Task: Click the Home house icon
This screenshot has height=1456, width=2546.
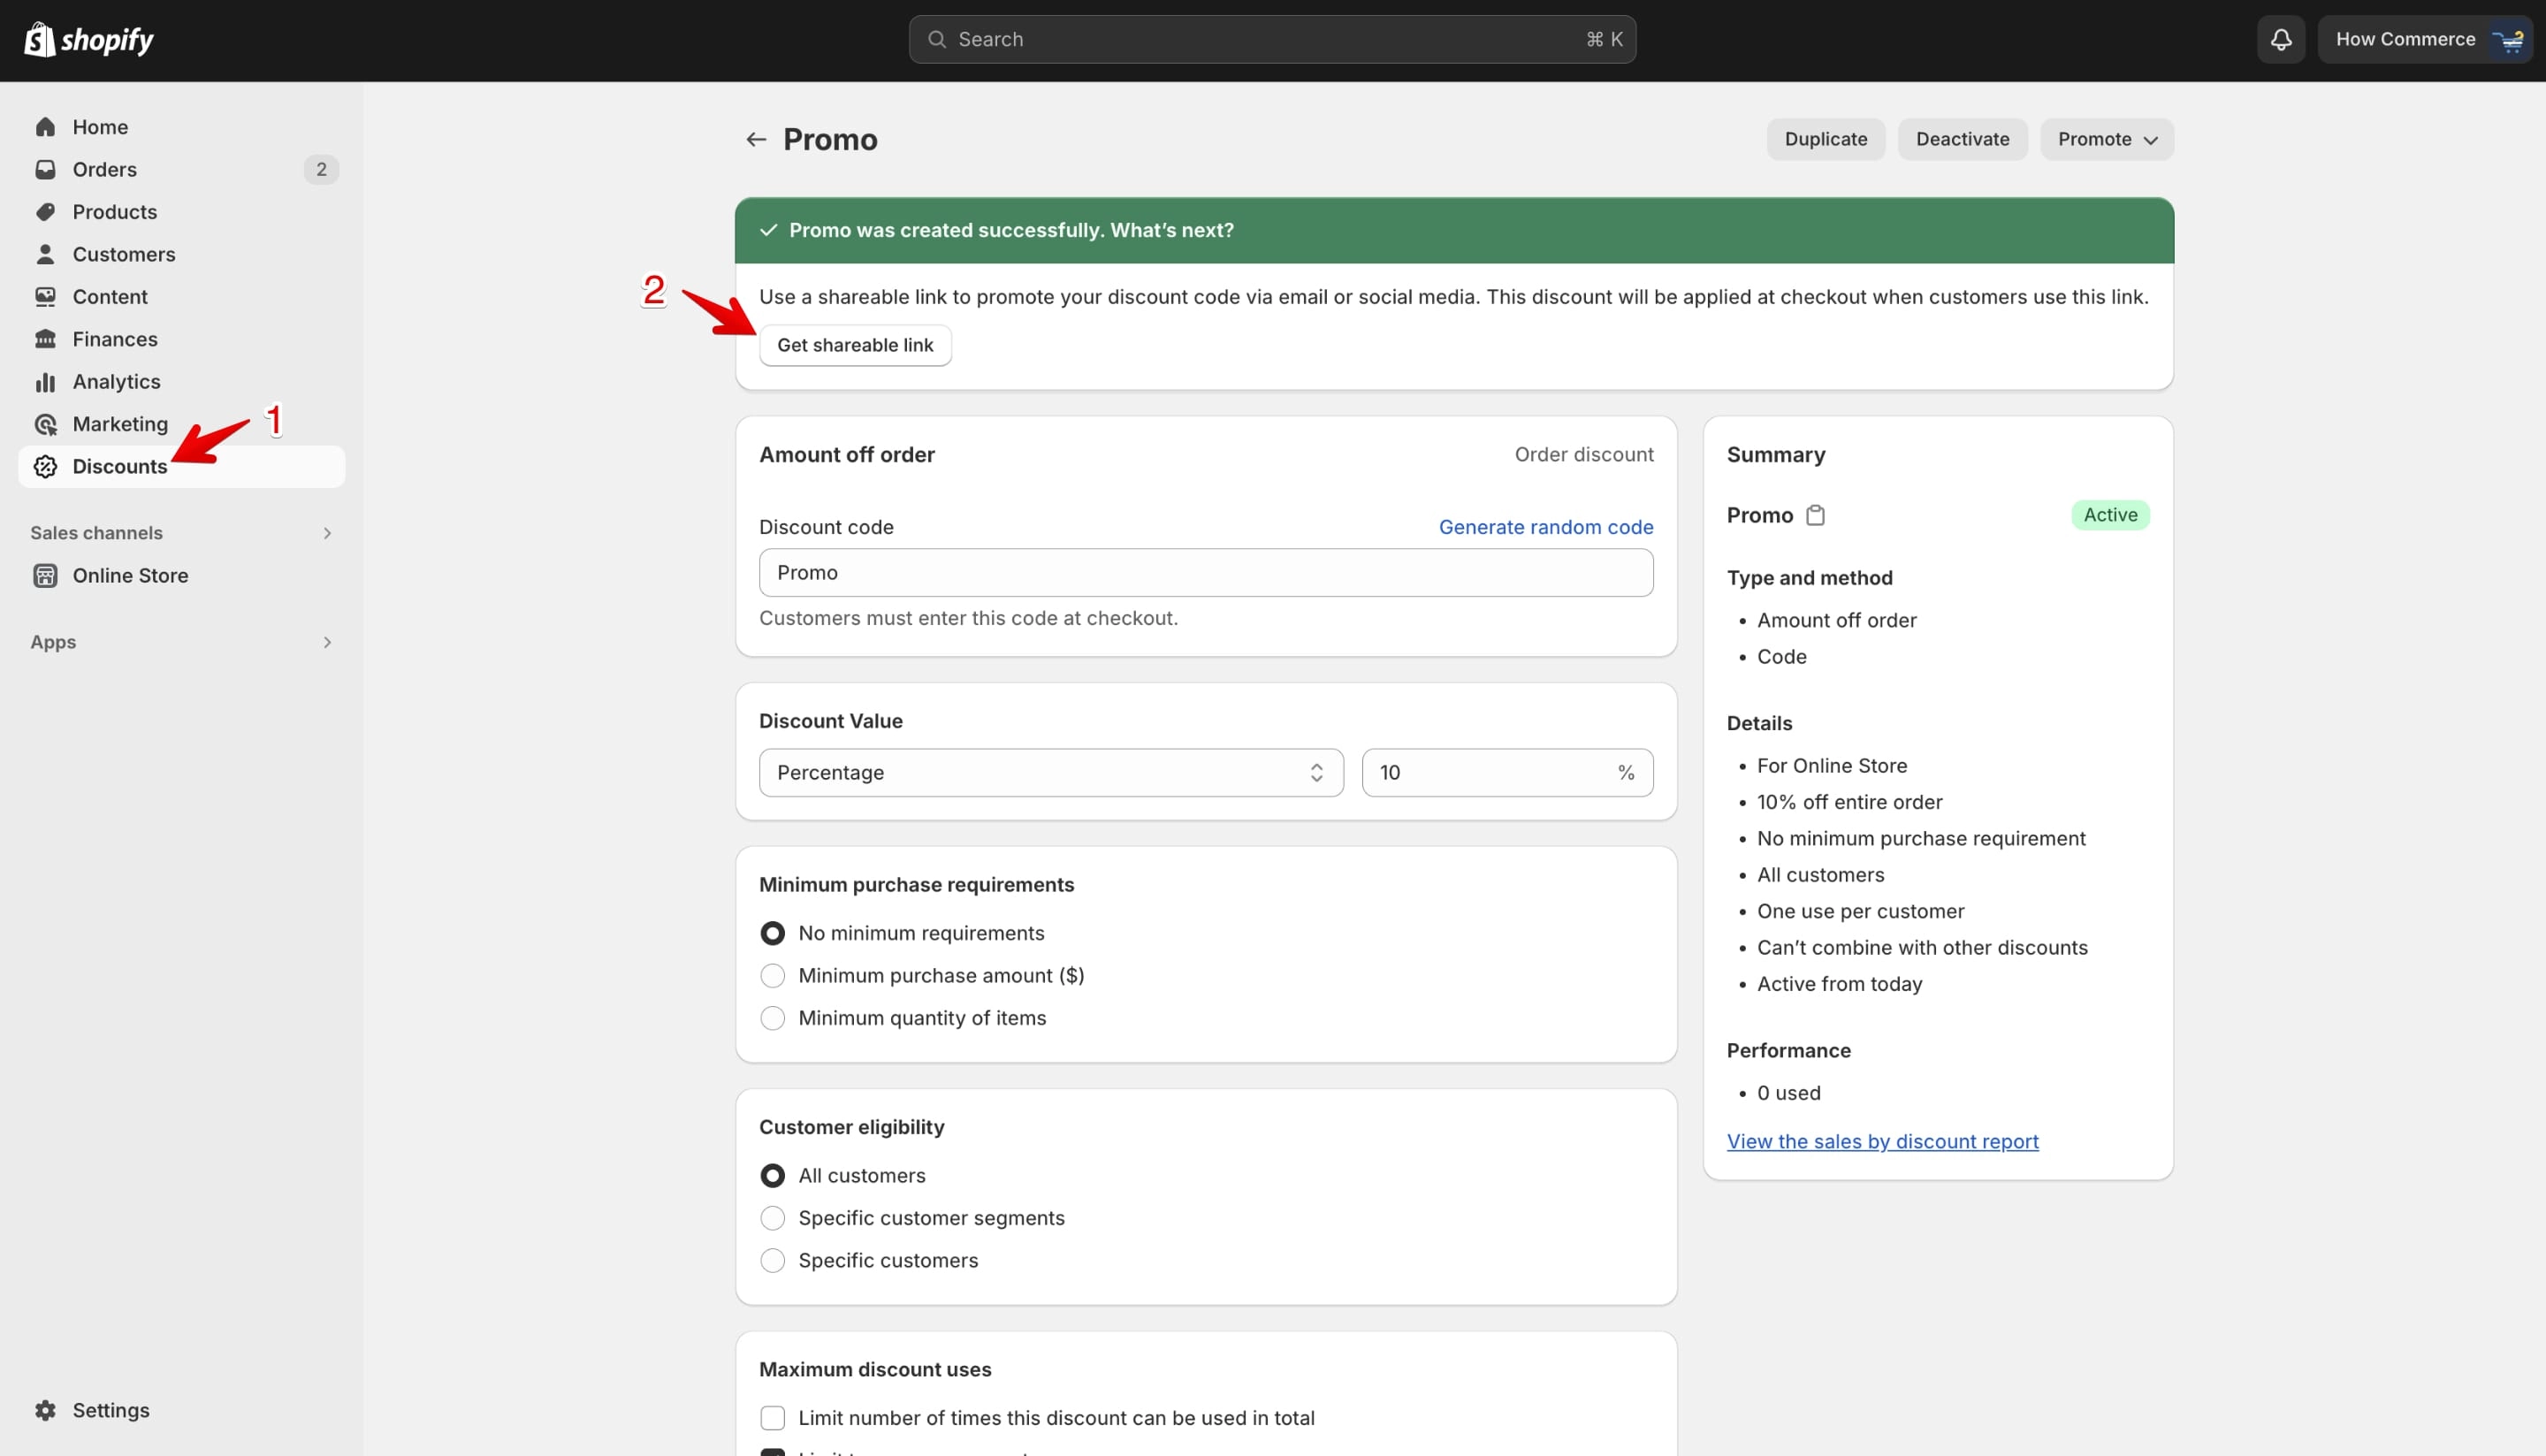Action: 45,127
